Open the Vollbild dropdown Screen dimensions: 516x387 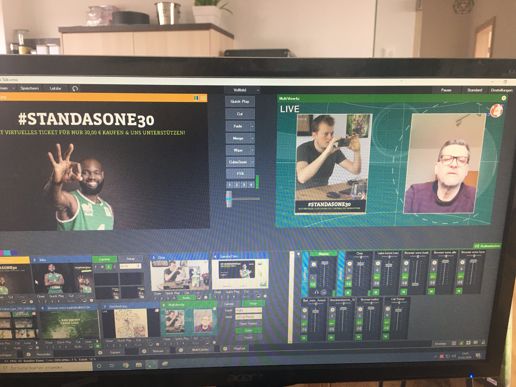tap(258, 90)
